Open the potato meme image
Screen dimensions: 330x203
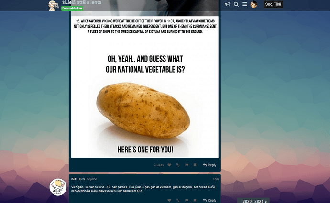click(x=145, y=79)
